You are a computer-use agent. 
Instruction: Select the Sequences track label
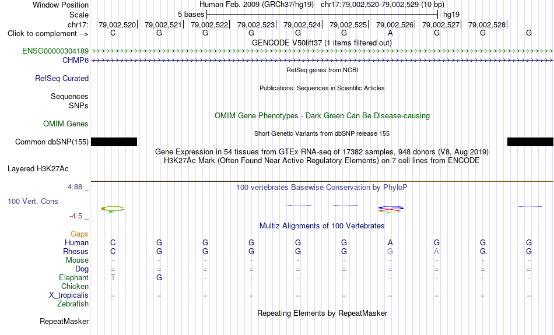[69, 96]
